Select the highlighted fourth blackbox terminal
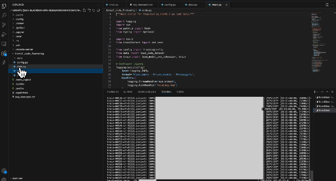The width and height of the screenshot is (336, 181). point(324,110)
